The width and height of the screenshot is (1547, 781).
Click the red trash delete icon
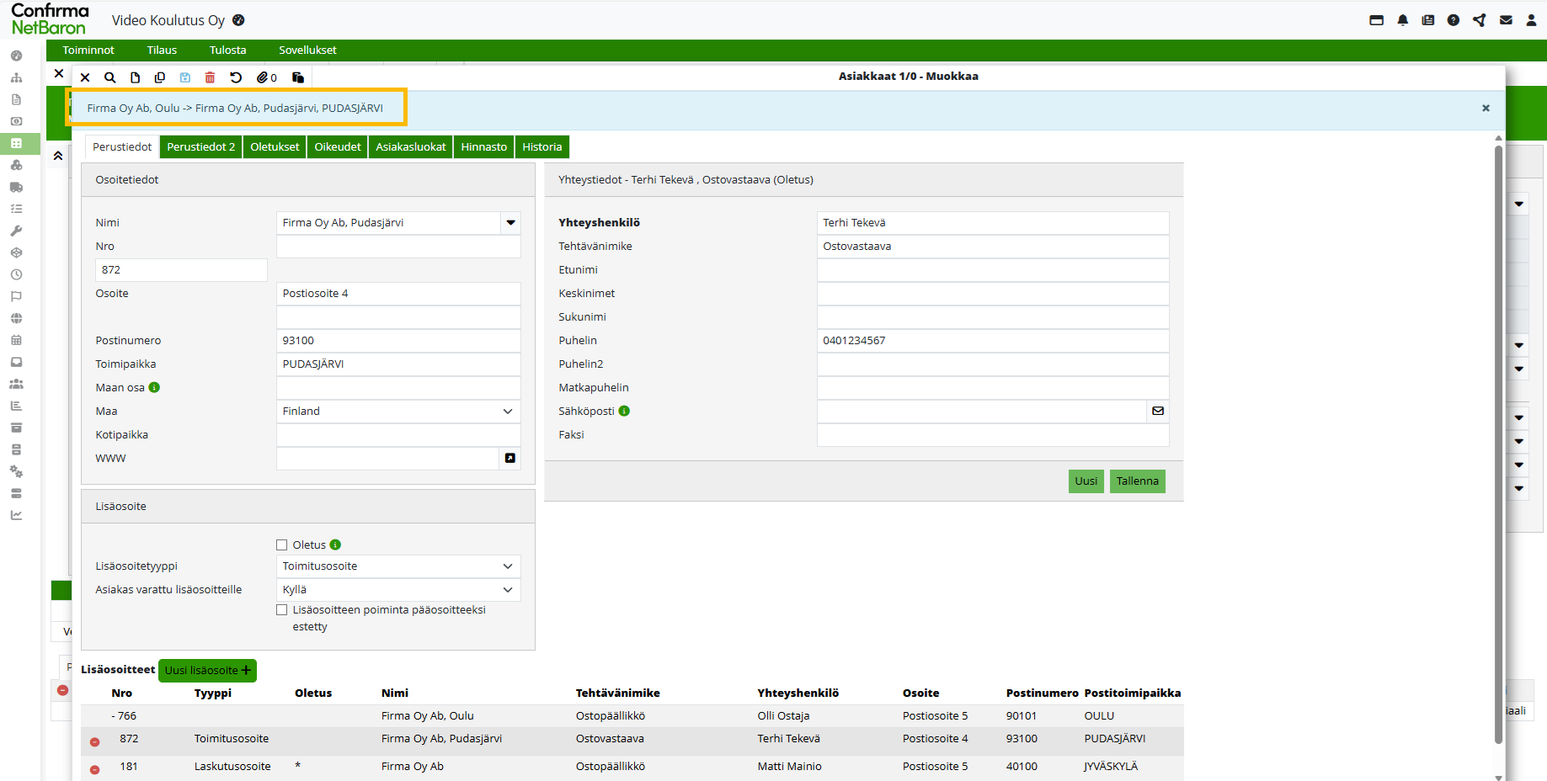(x=210, y=77)
